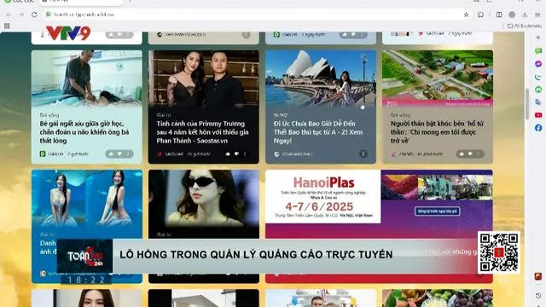Open the translate icon in the sidebar
Image resolution: width=546 pixels, height=307 pixels.
point(538,102)
